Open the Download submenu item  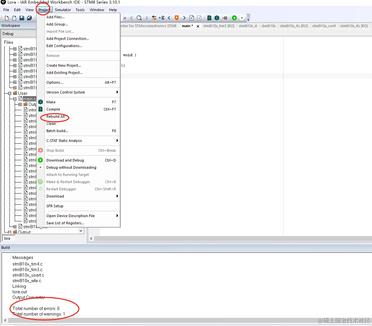[x=82, y=196]
